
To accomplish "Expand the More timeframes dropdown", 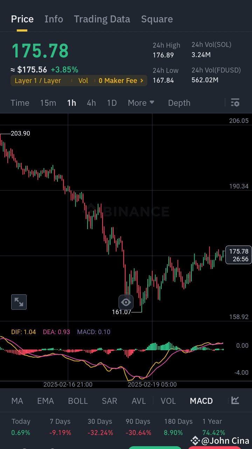I will tap(141, 103).
